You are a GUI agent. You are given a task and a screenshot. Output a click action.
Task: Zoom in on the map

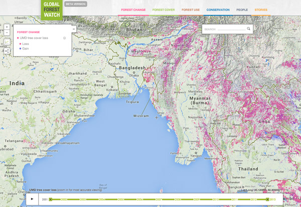pos(7,27)
